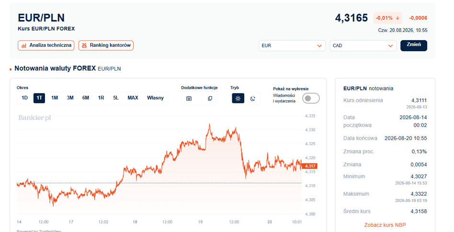Toggle Wiadomości i wydarzenia switch

pyautogui.click(x=311, y=99)
